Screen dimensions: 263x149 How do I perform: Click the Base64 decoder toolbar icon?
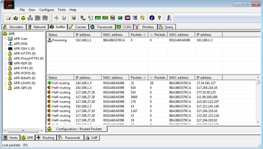point(83,18)
